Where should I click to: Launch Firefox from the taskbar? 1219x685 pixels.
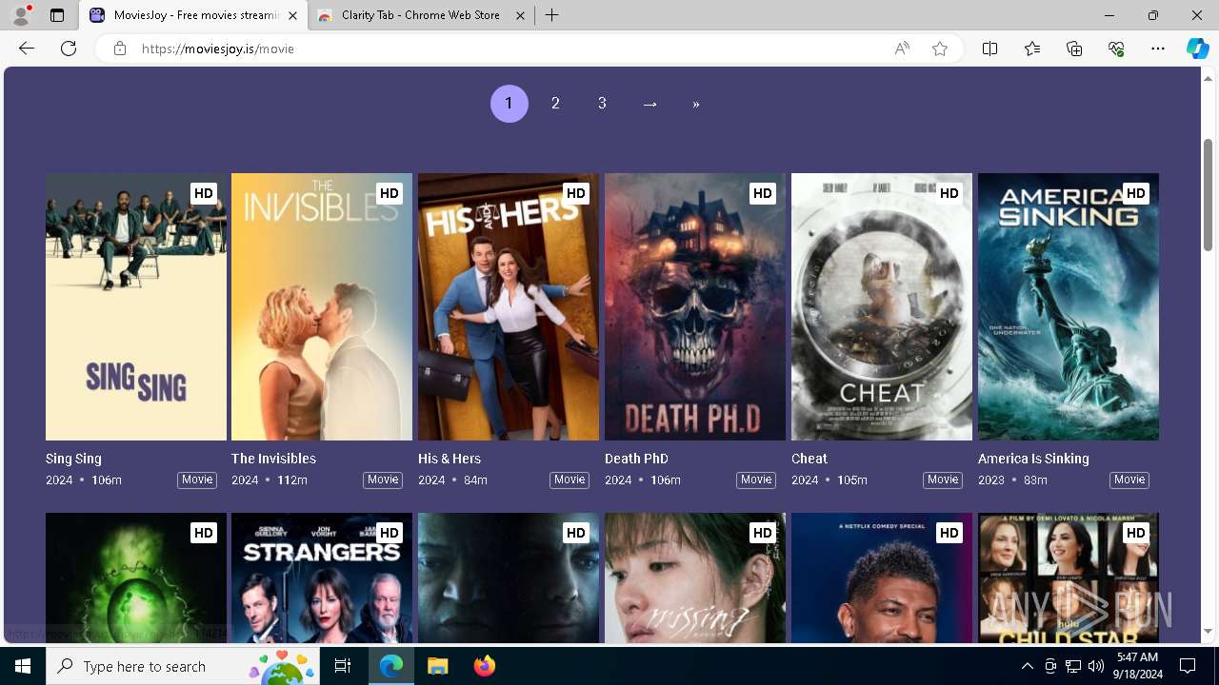coord(484,666)
